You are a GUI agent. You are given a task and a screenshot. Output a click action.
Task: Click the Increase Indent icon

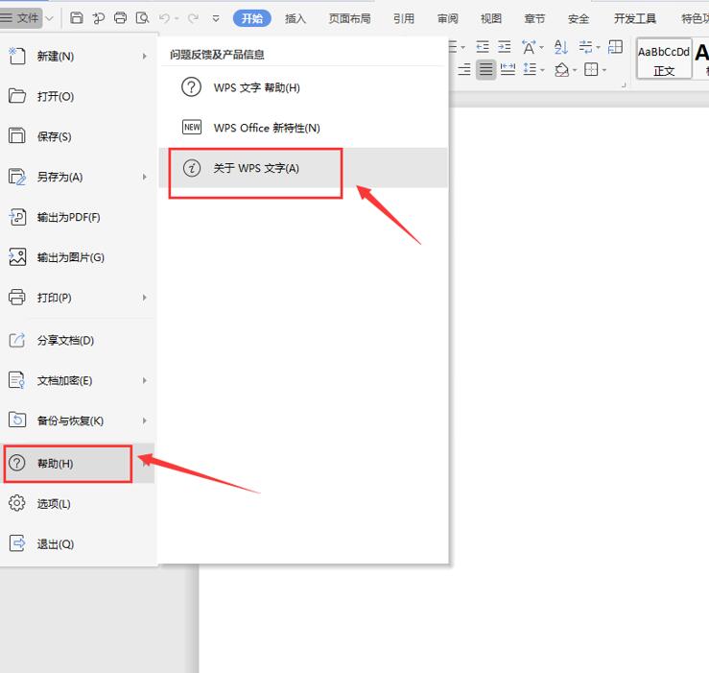click(505, 47)
